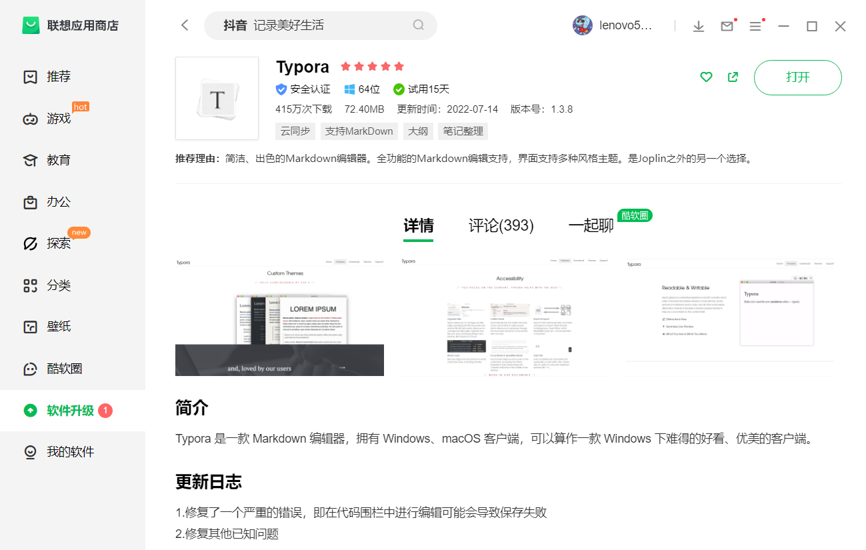The image size is (866, 550).
Task: Click the 试用15天 check badge
Action: (421, 89)
